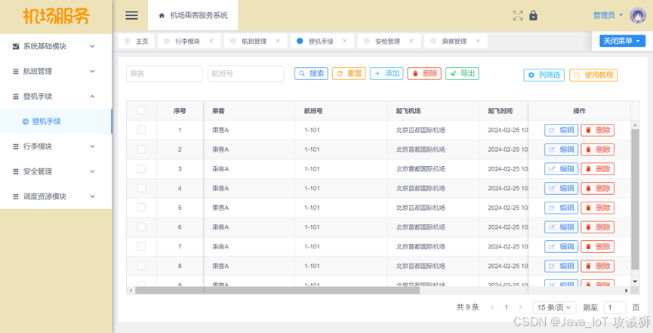The height and width of the screenshot is (333, 653).
Task: Check the checkbox for row 6
Action: coord(142,227)
